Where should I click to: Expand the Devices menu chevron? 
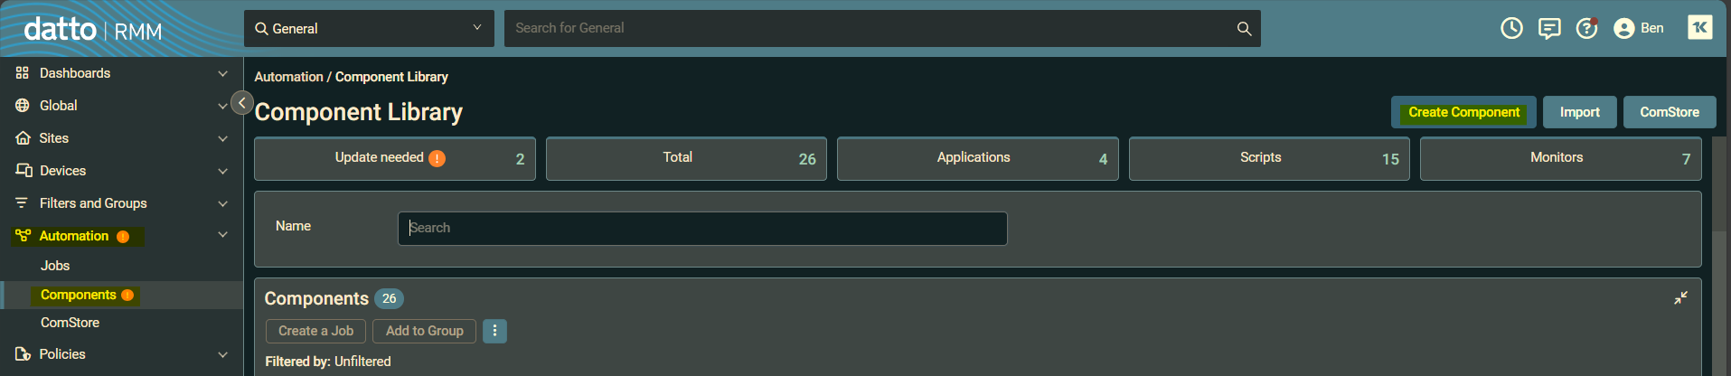[x=222, y=171]
